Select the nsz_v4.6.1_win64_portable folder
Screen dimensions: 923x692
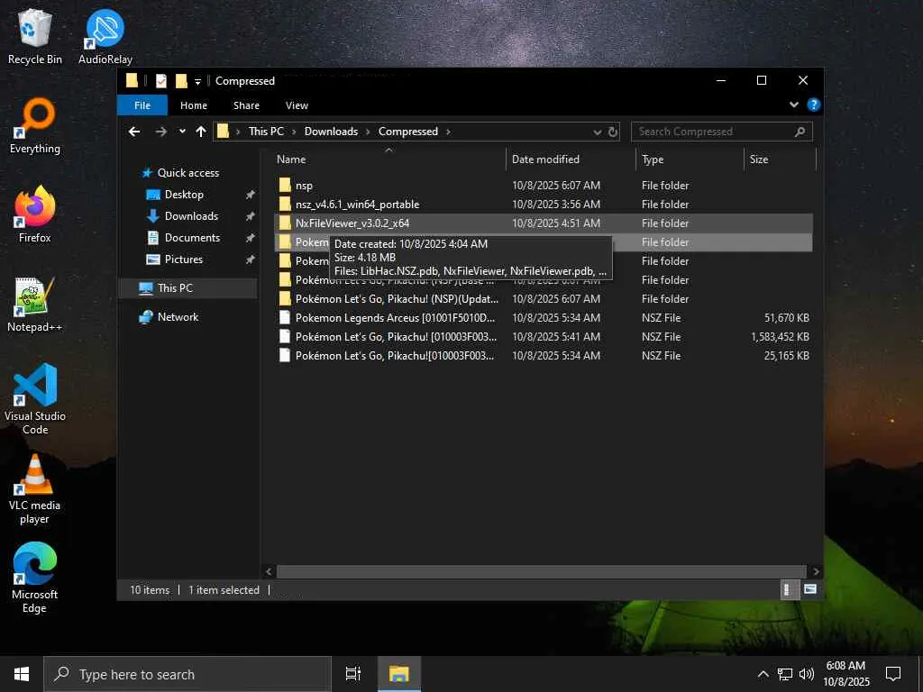coord(544,205)
